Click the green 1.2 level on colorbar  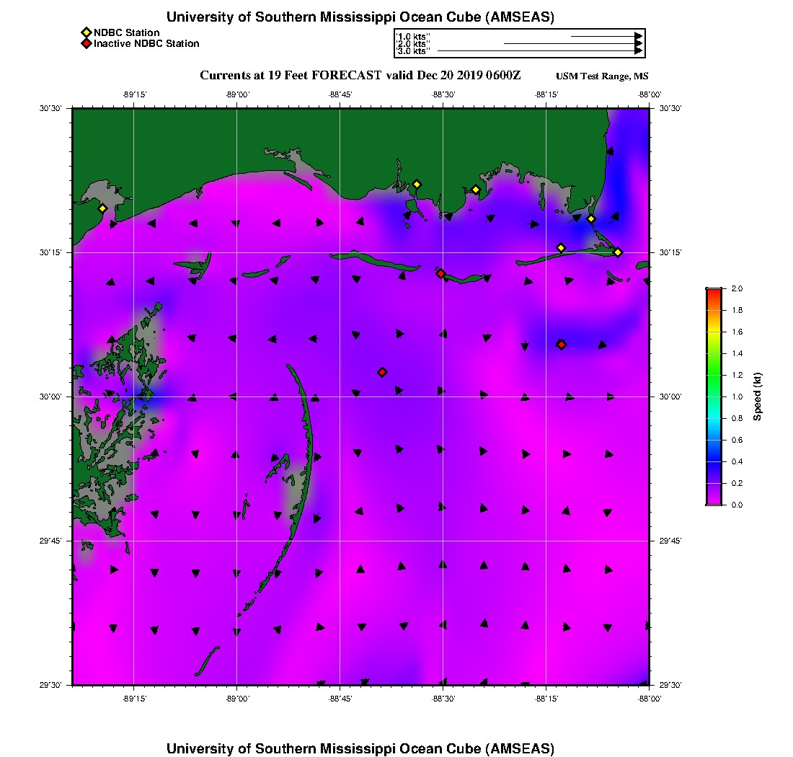(714, 375)
